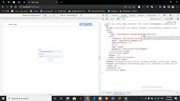
Task: Open saved passwords key icon
Action: point(125,7)
